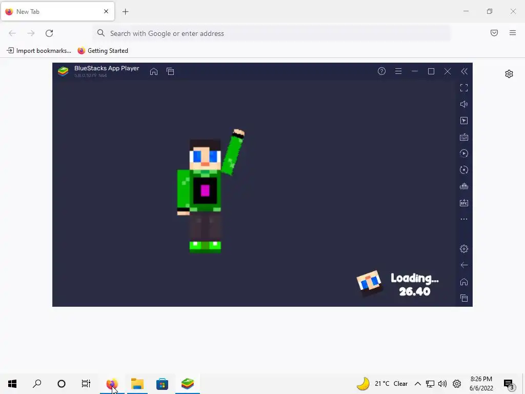This screenshot has height=394, width=525.
Task: Click the Firefox back arrow
Action: [12, 33]
